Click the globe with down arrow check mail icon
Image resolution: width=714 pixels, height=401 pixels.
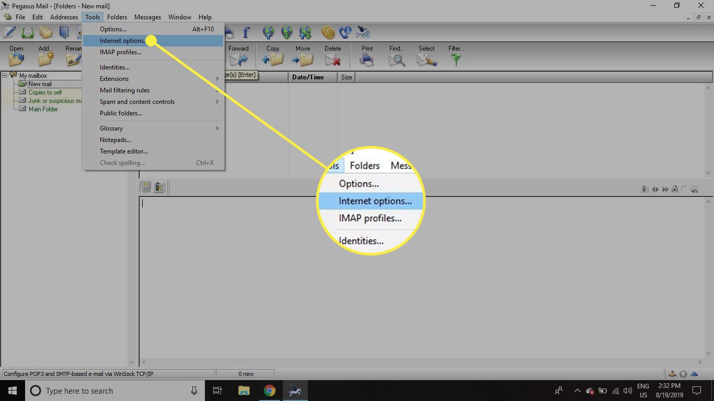pos(286,32)
